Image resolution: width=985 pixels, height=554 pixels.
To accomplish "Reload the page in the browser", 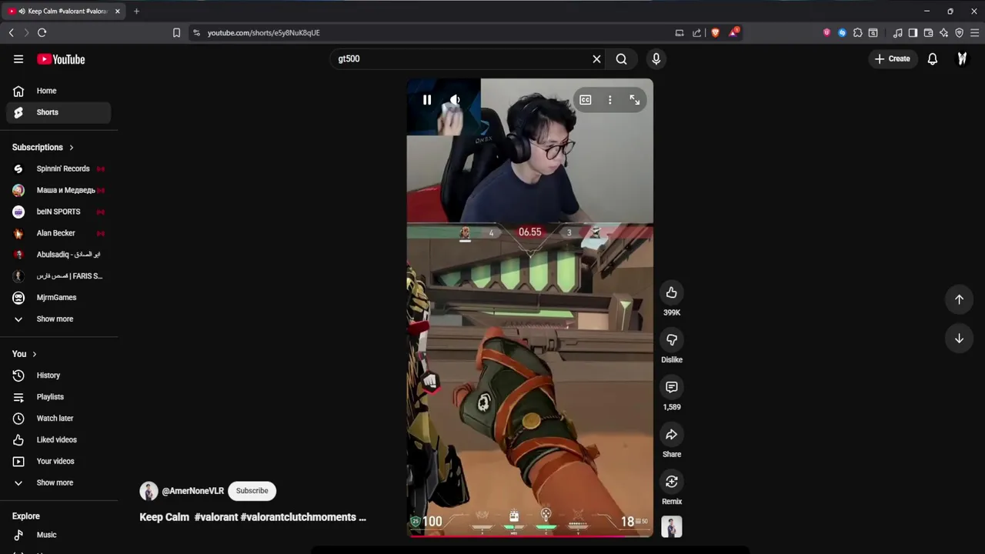I will coord(42,32).
